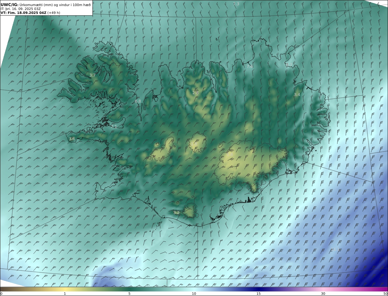The image size is (388, 296).
Task: Click the 3.3 value in the northeast
Action: (289, 64)
